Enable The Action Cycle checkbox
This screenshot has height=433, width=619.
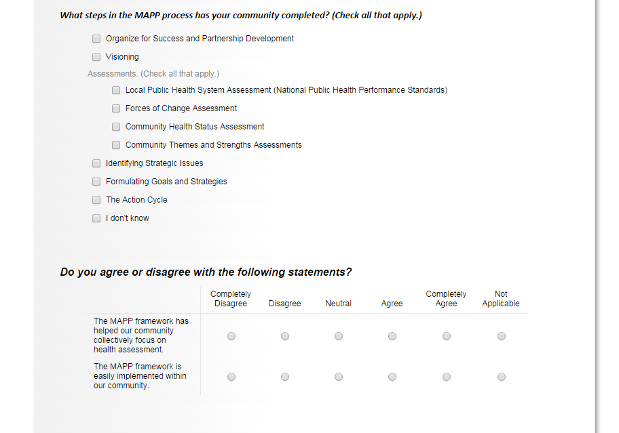96,200
